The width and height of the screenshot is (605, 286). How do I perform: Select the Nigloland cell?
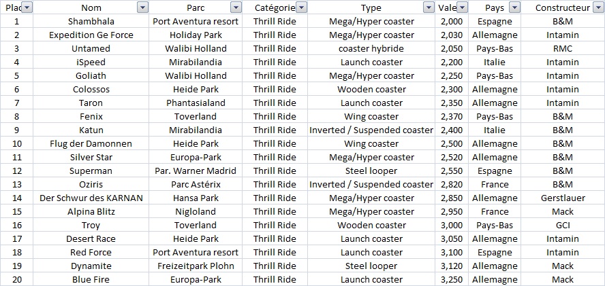click(x=196, y=212)
